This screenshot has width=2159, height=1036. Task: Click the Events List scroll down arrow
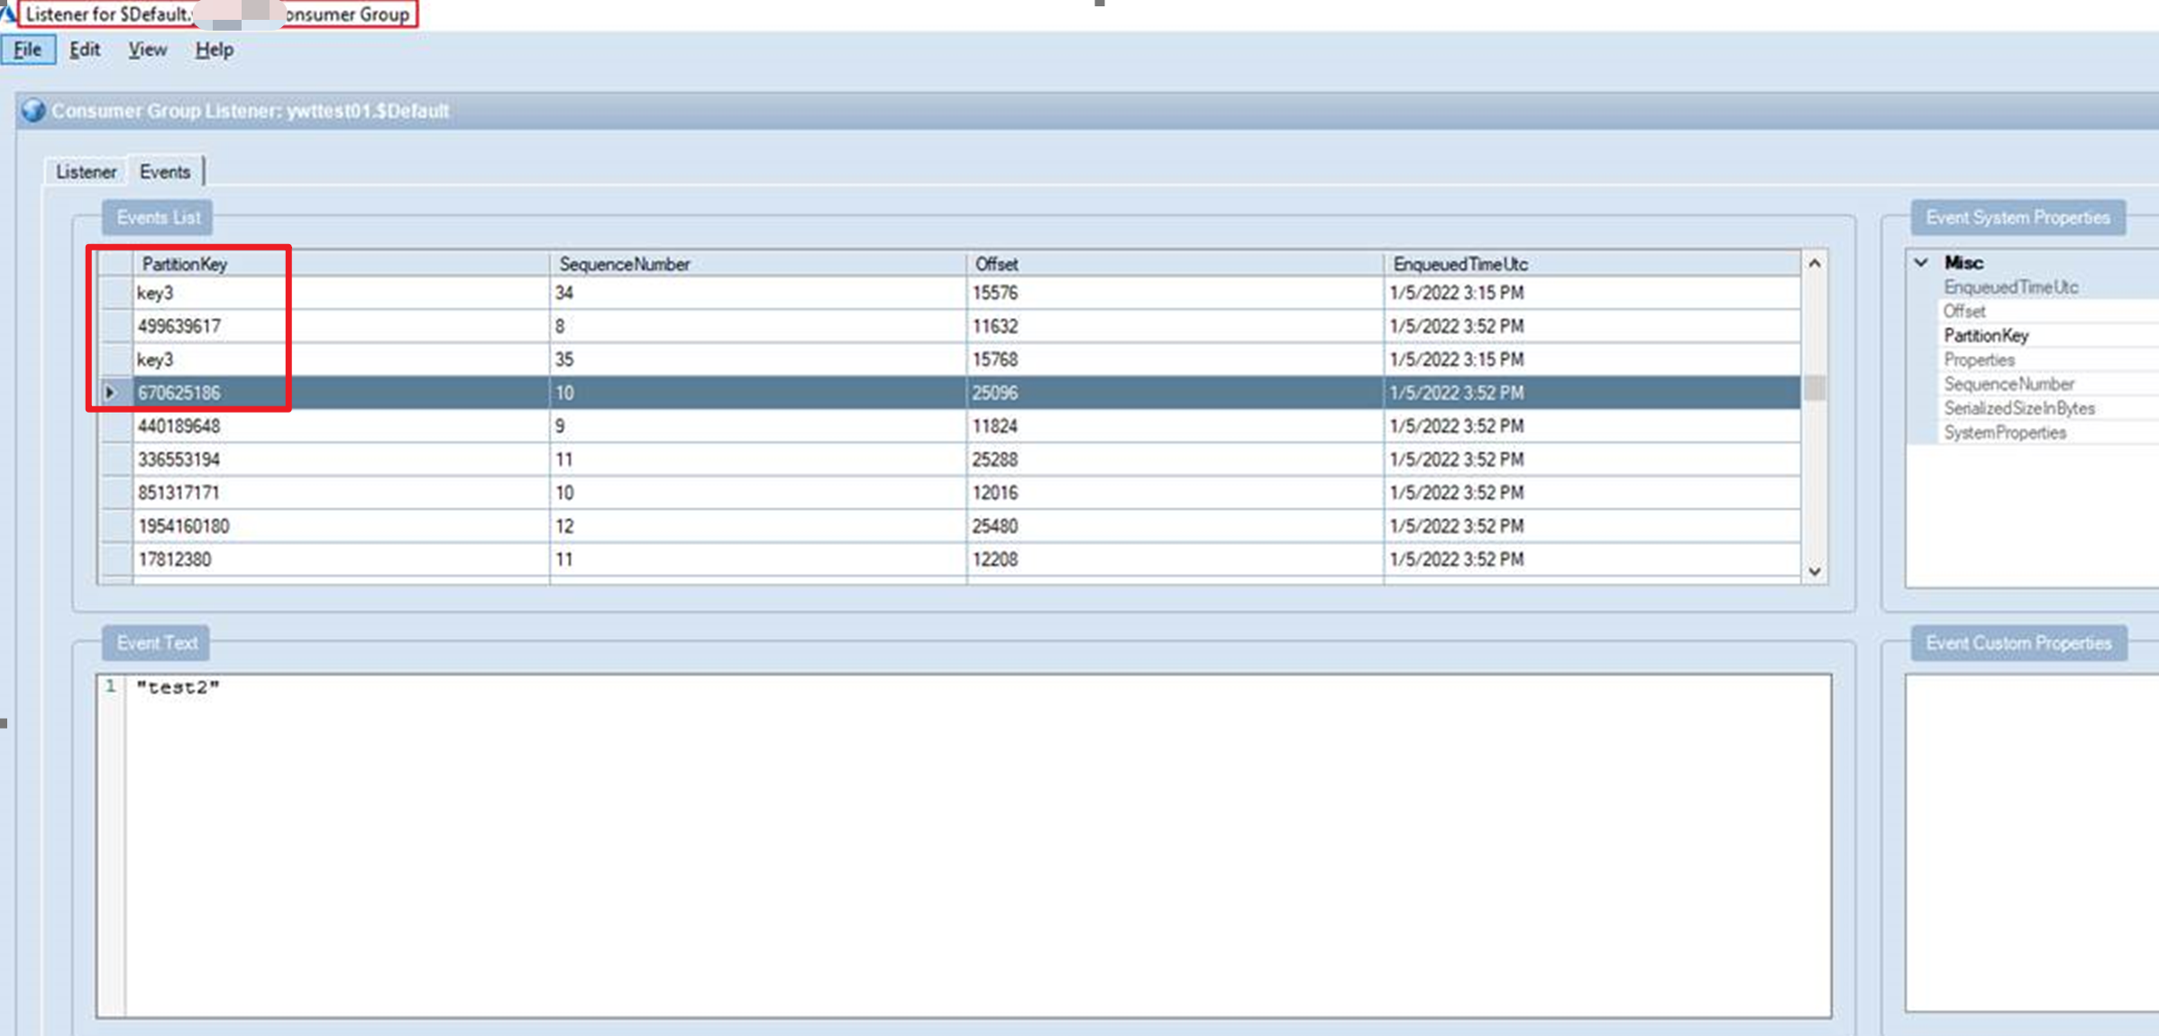point(1815,572)
